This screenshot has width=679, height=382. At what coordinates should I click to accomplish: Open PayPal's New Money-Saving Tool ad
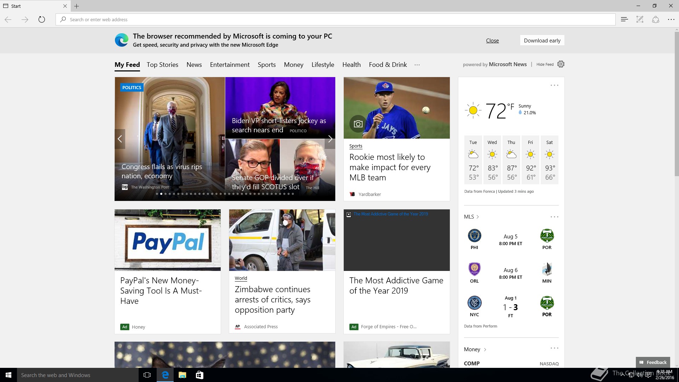161,291
